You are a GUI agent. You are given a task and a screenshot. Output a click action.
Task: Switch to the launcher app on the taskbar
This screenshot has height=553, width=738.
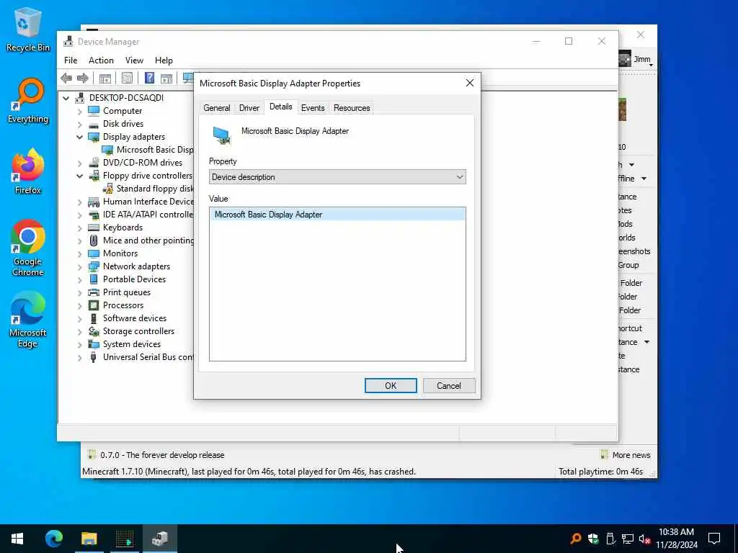coord(125,539)
